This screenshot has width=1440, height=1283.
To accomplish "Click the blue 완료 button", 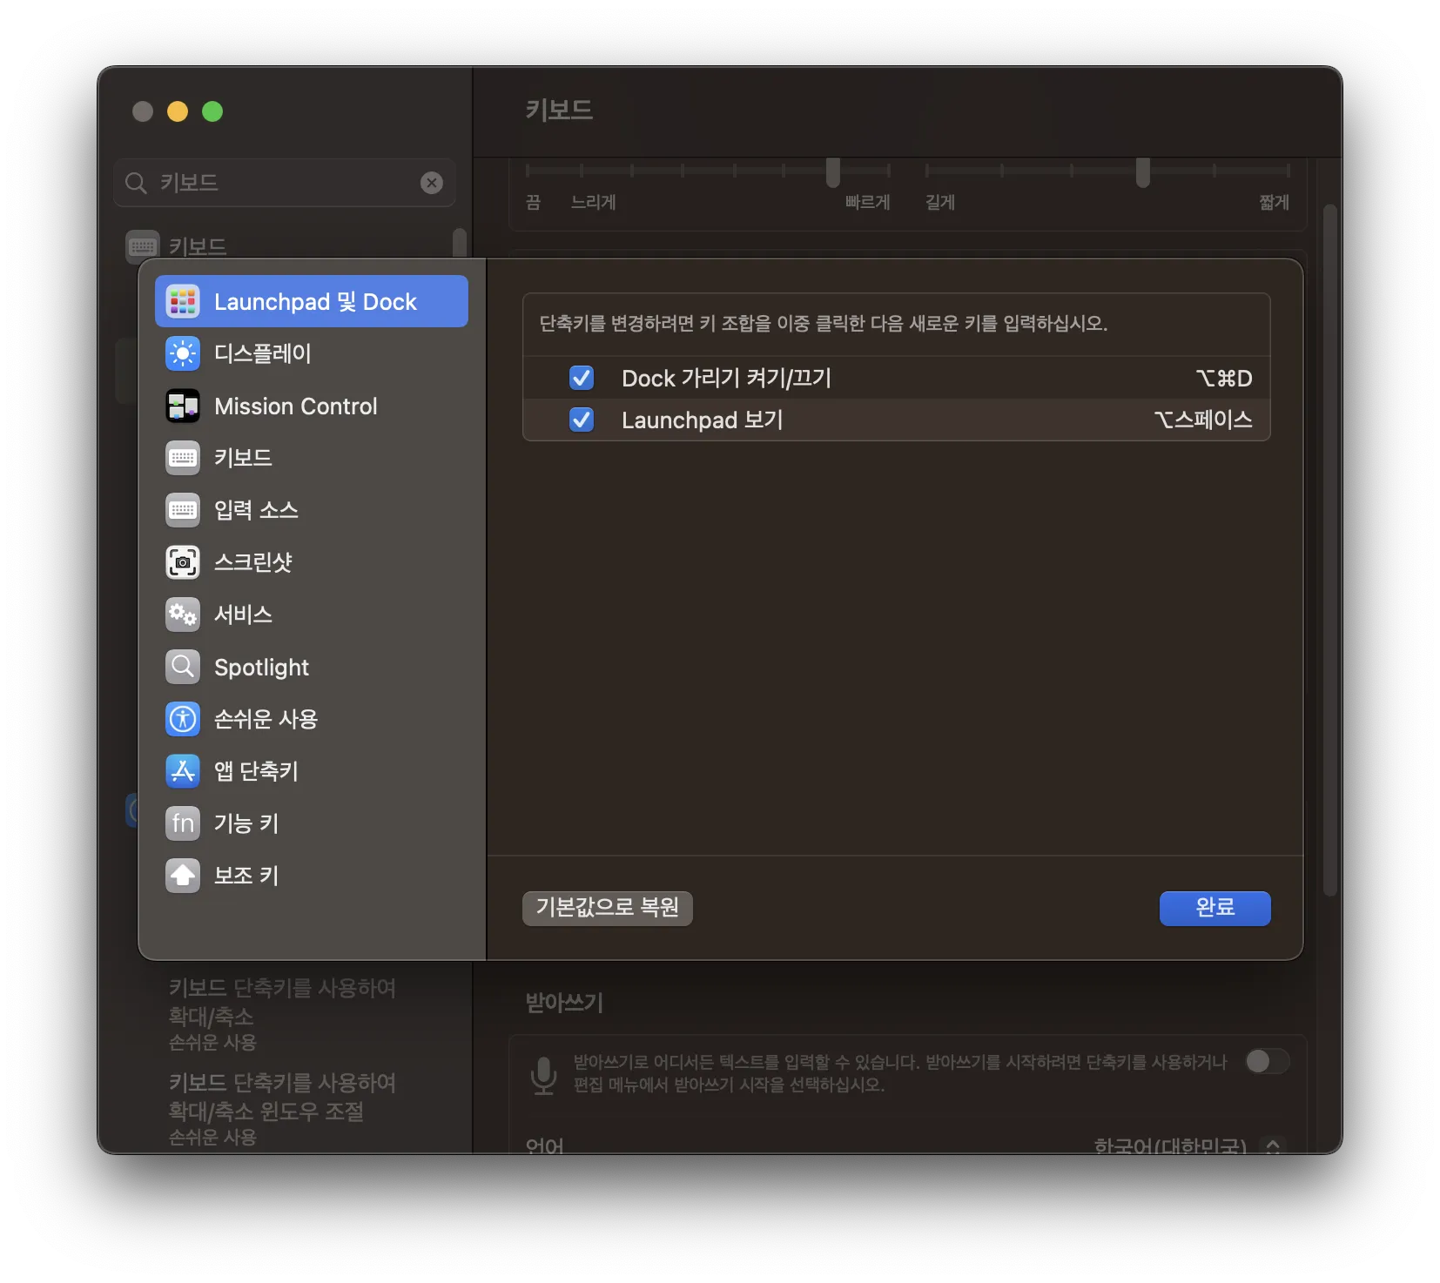I will click(x=1215, y=908).
